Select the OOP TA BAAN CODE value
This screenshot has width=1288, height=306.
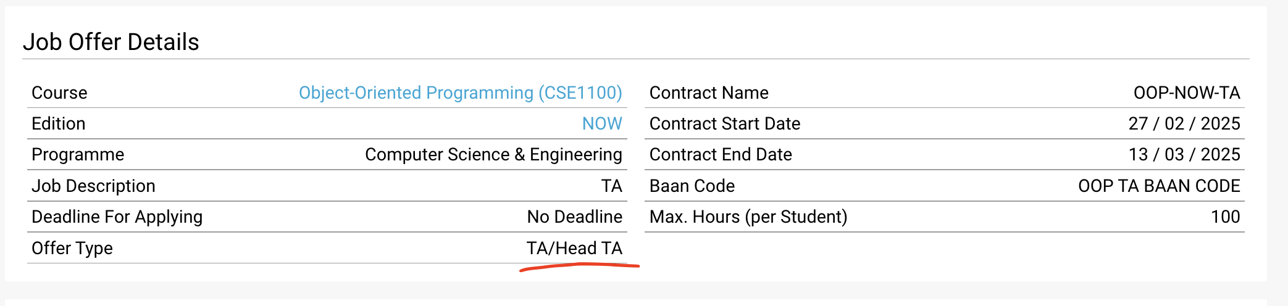(x=1159, y=186)
